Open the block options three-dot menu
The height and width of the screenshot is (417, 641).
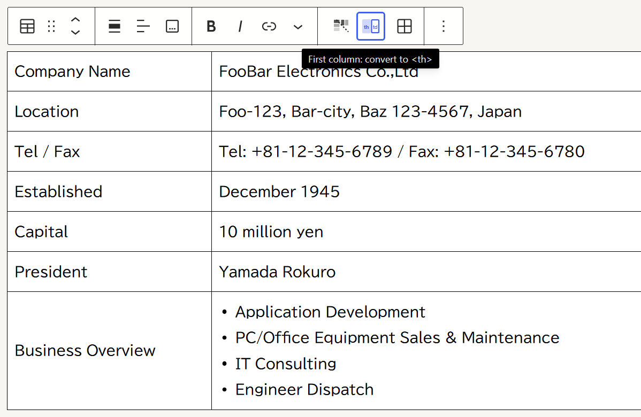444,26
